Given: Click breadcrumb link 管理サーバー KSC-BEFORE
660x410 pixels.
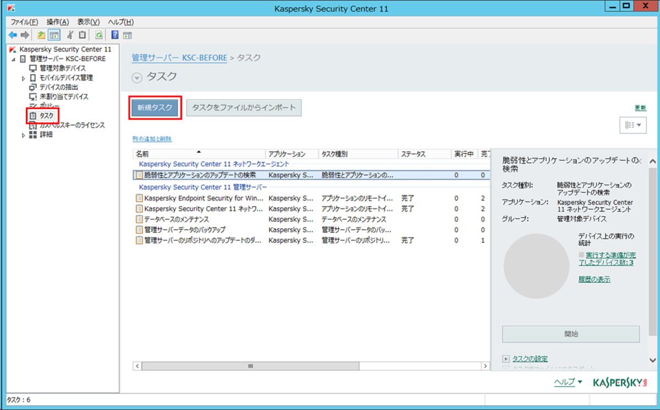Looking at the screenshot, I should pos(179,57).
